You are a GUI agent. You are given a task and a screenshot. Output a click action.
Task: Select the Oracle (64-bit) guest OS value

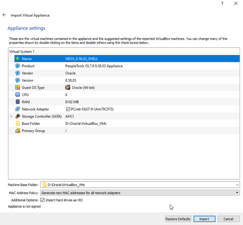pos(83,87)
